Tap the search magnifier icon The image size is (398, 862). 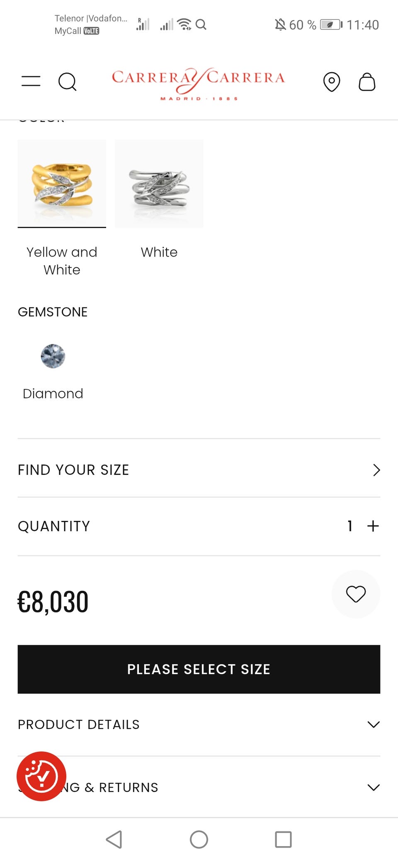coord(67,82)
